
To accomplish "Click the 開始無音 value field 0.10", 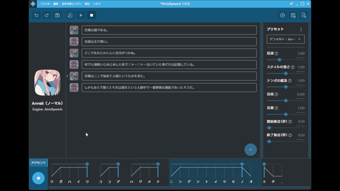I will pyautogui.click(x=300, y=122).
